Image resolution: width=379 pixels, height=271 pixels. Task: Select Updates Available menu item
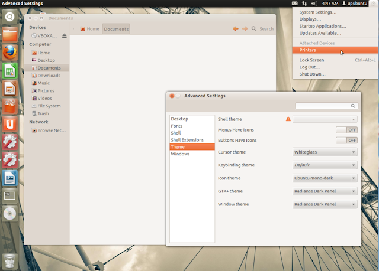click(335, 33)
